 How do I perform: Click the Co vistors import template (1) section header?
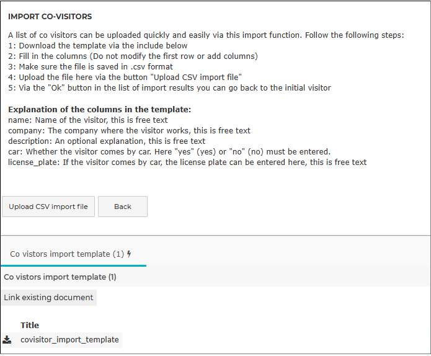pyautogui.click(x=60, y=277)
